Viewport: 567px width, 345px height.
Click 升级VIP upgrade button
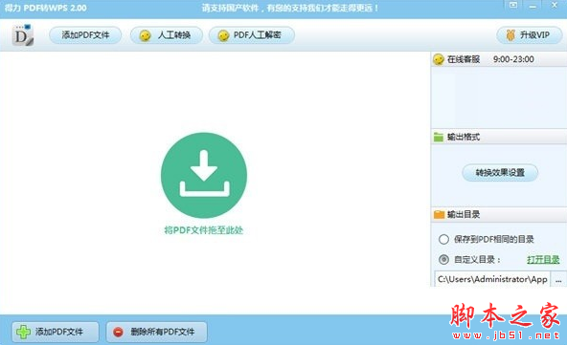530,35
